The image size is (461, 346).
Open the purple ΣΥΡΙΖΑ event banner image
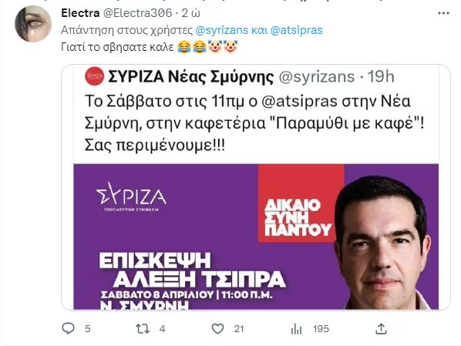tap(256, 237)
